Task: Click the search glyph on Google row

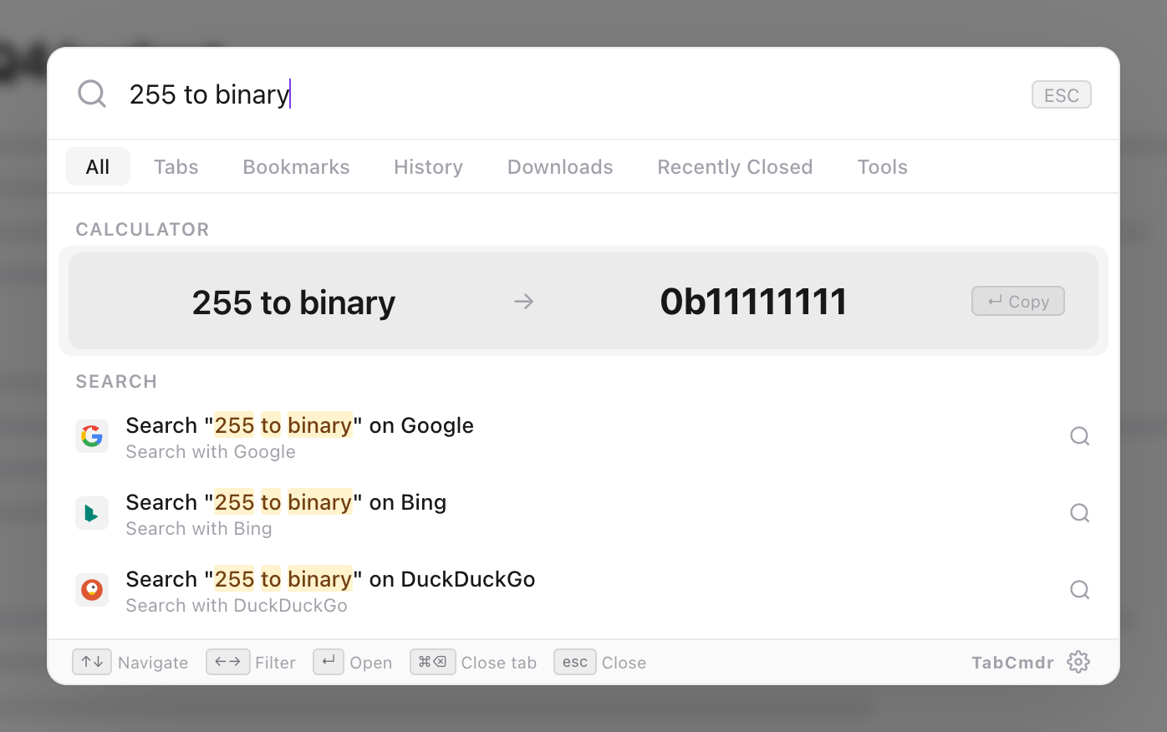Action: [x=1080, y=436]
